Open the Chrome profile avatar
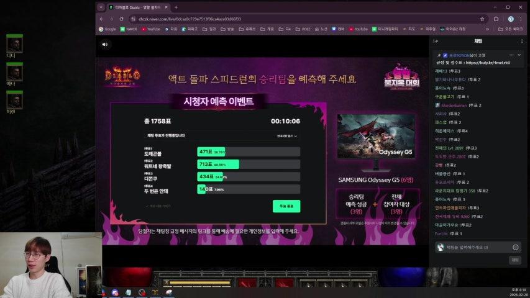The height and width of the screenshot is (298, 530). coord(511,19)
